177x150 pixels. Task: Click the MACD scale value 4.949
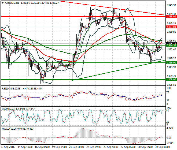170,128
